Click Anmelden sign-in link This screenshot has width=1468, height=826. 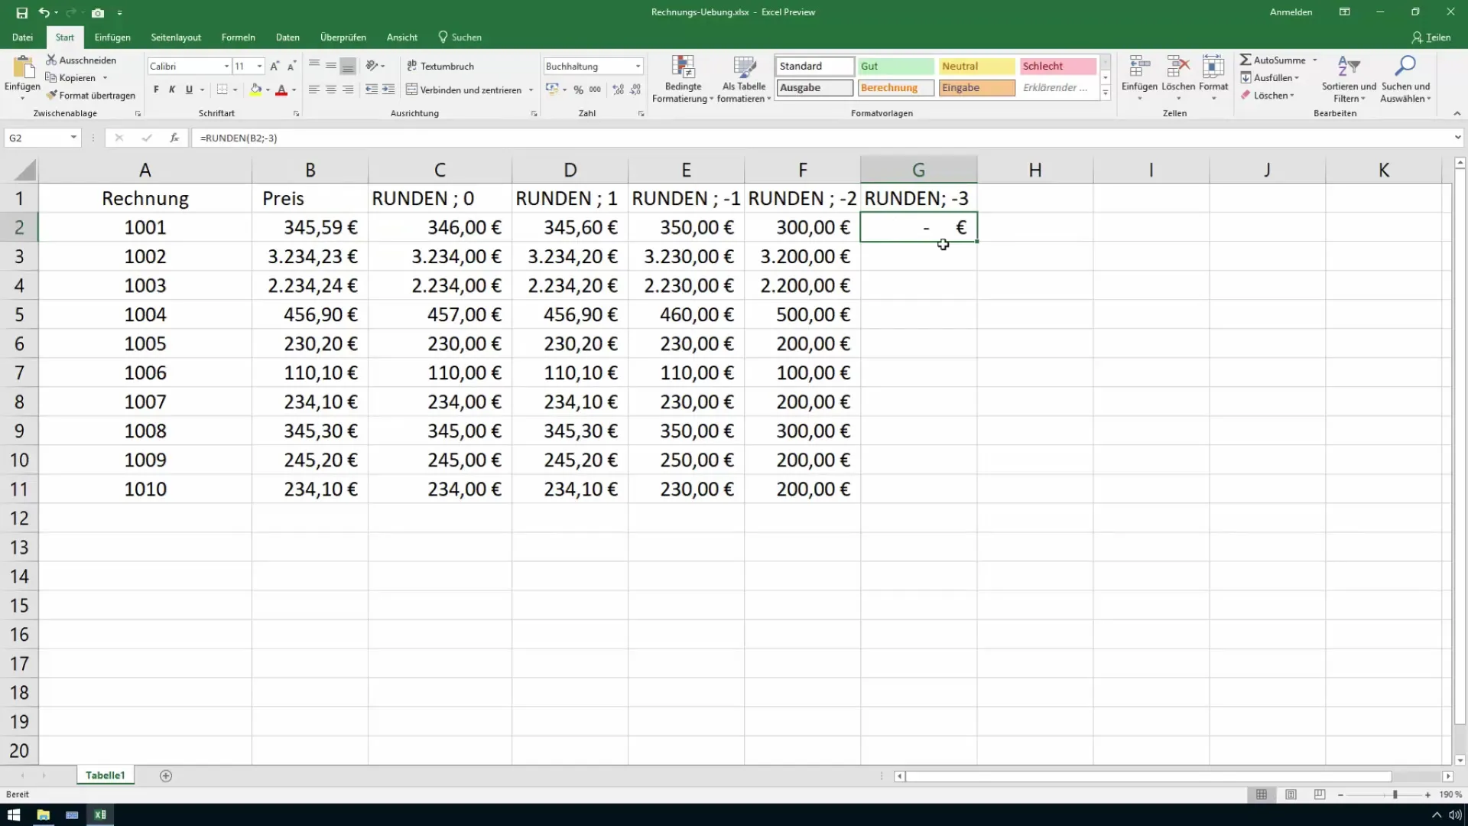pos(1291,12)
